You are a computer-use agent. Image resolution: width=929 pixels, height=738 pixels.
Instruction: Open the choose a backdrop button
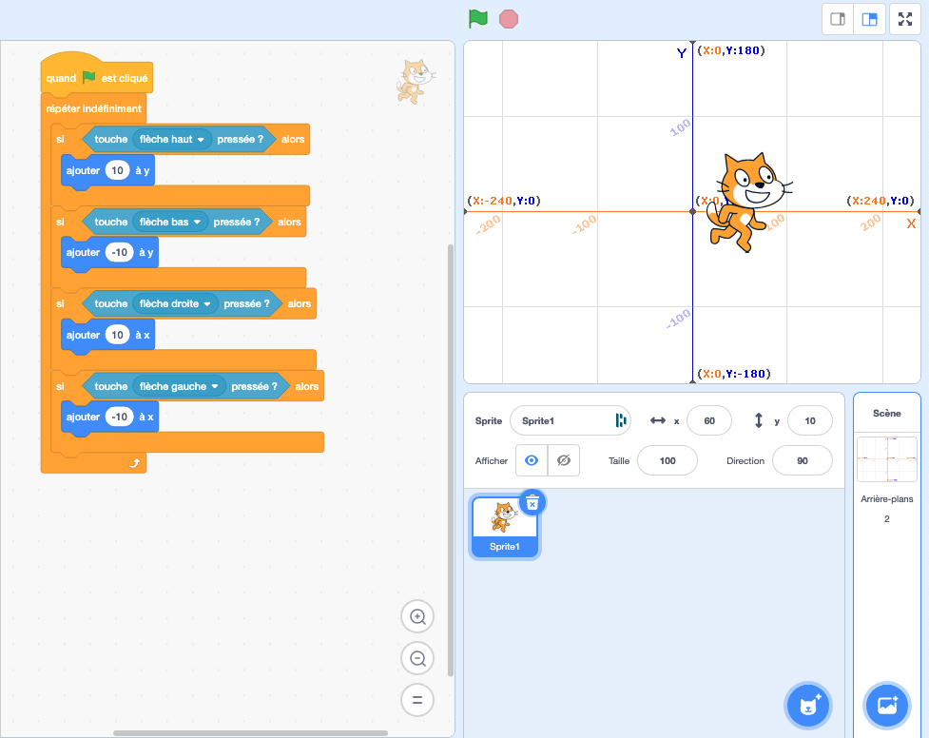point(887,706)
